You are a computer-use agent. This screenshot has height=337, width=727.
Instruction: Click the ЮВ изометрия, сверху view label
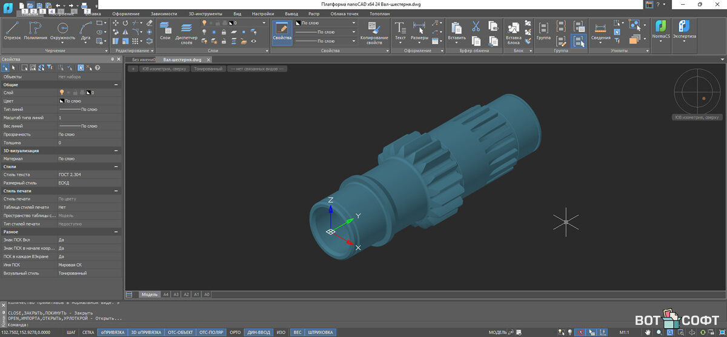(696, 117)
